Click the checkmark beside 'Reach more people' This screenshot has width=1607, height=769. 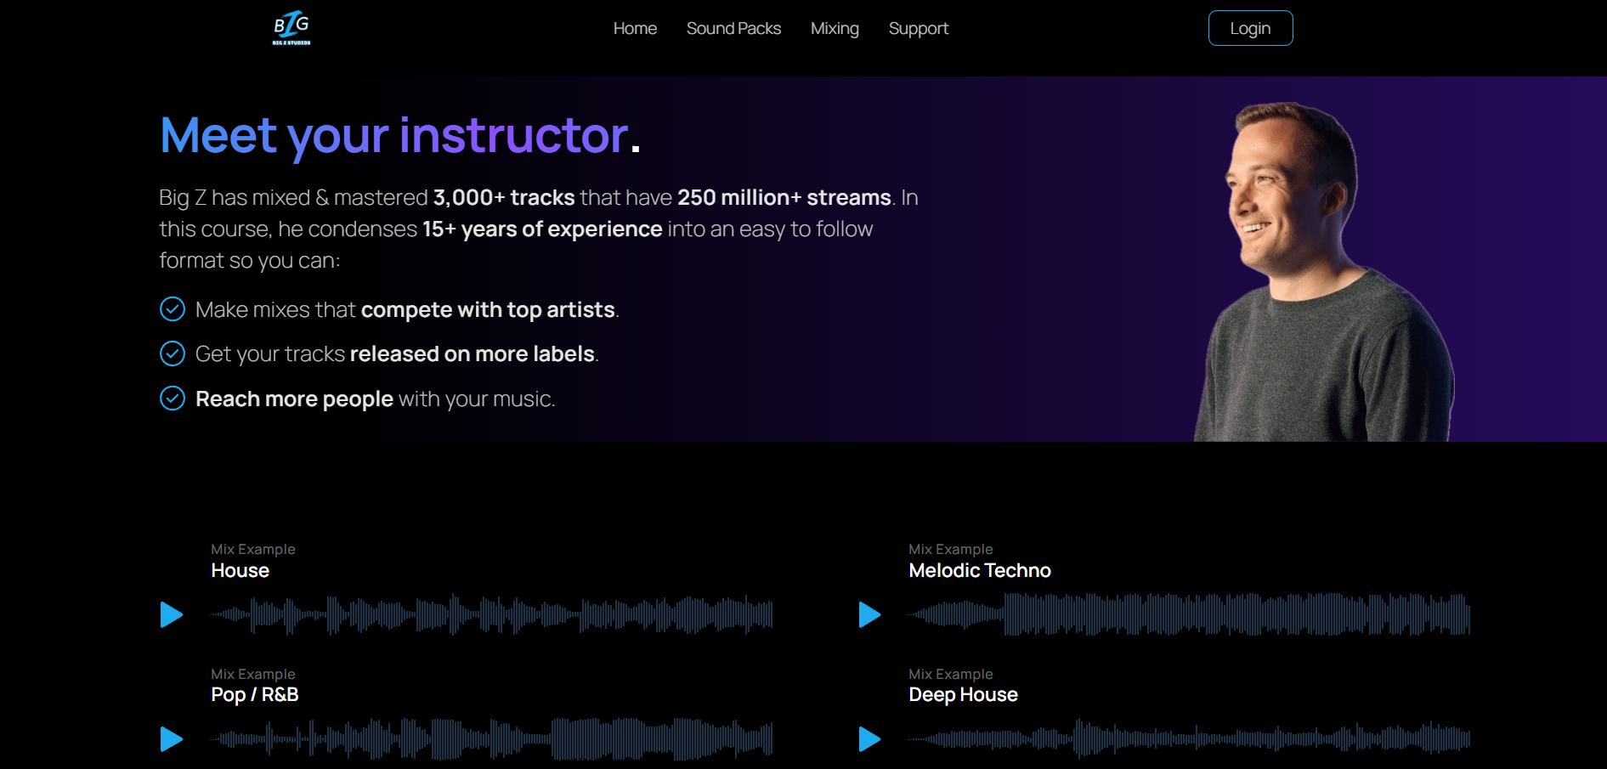point(172,399)
